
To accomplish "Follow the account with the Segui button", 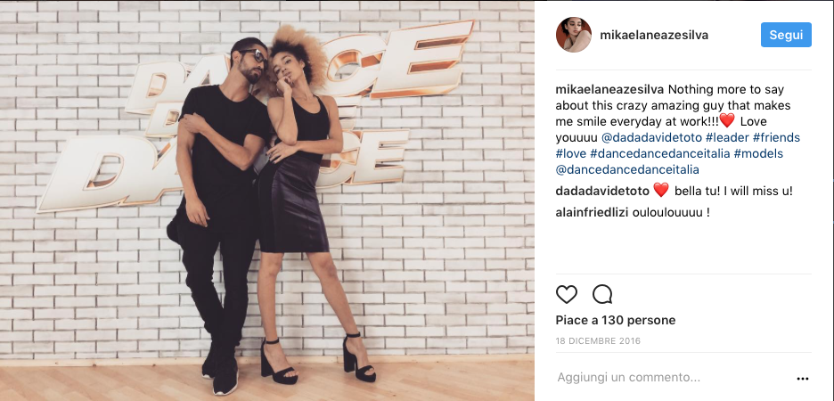I will coord(786,35).
